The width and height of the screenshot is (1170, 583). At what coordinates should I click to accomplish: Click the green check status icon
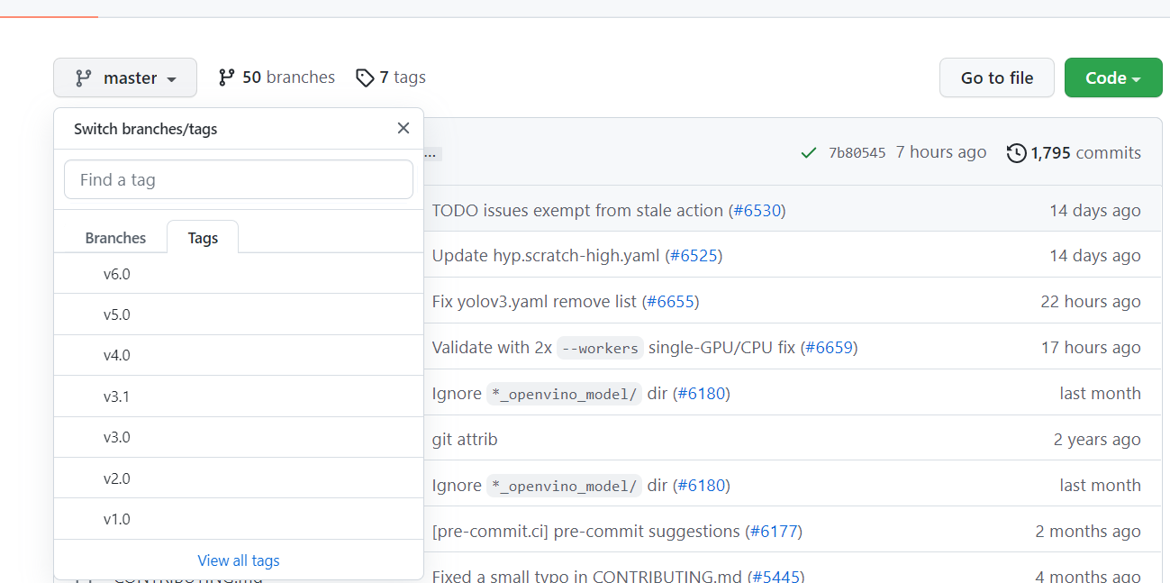[809, 153]
